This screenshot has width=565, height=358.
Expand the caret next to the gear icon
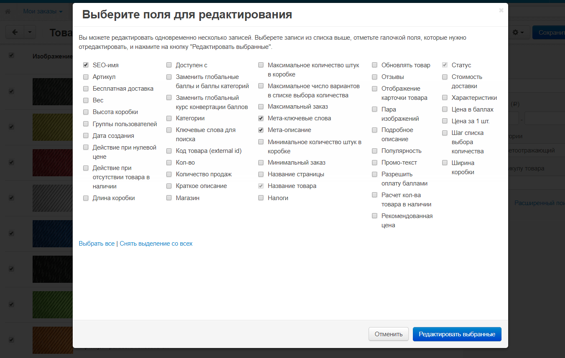523,32
